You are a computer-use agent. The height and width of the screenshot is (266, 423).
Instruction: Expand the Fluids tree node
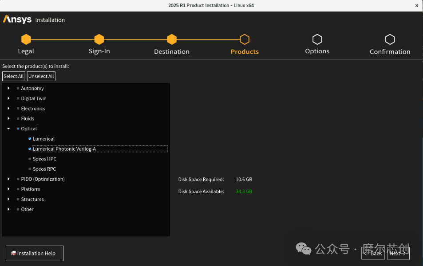[8, 118]
